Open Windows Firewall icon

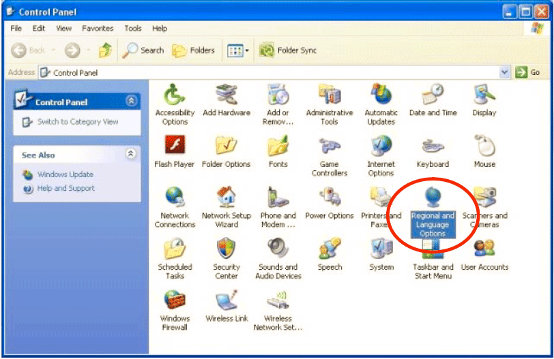click(x=175, y=300)
